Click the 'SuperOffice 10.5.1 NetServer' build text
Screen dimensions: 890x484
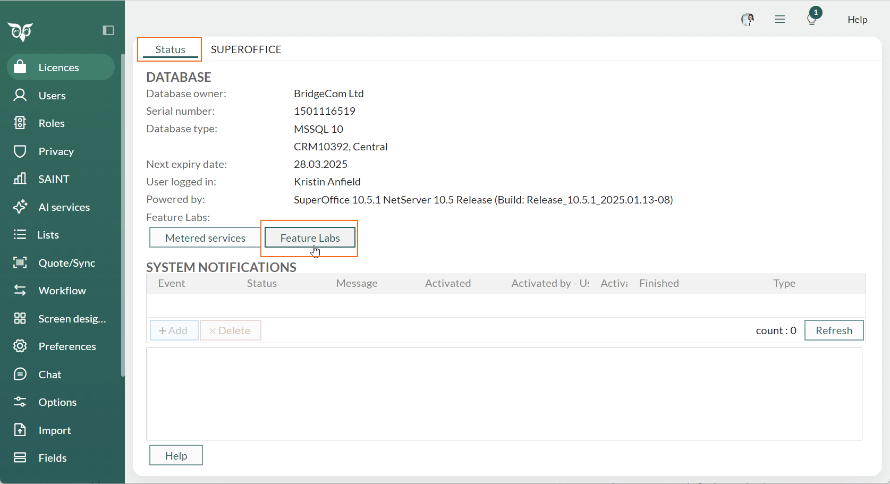pos(484,200)
